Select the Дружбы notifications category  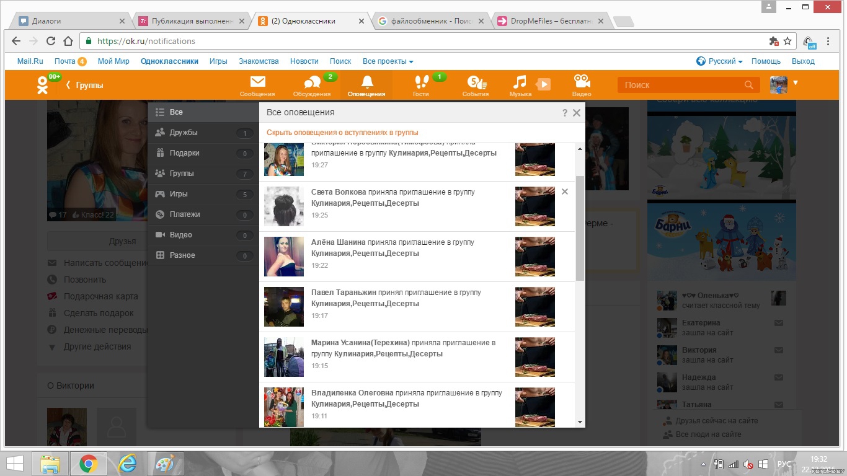tap(203, 133)
